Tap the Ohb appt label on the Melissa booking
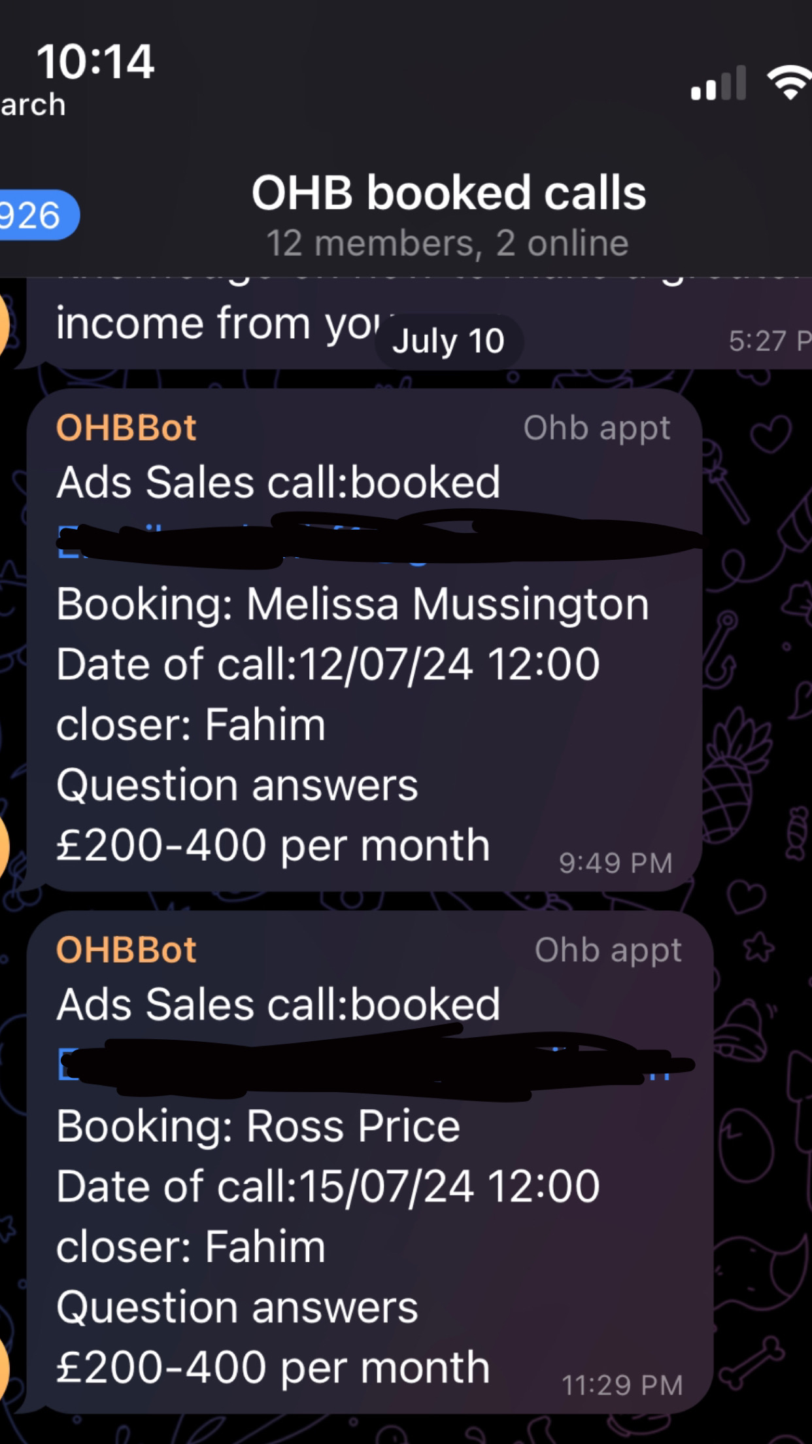Image resolution: width=812 pixels, height=1444 pixels. pos(596,428)
